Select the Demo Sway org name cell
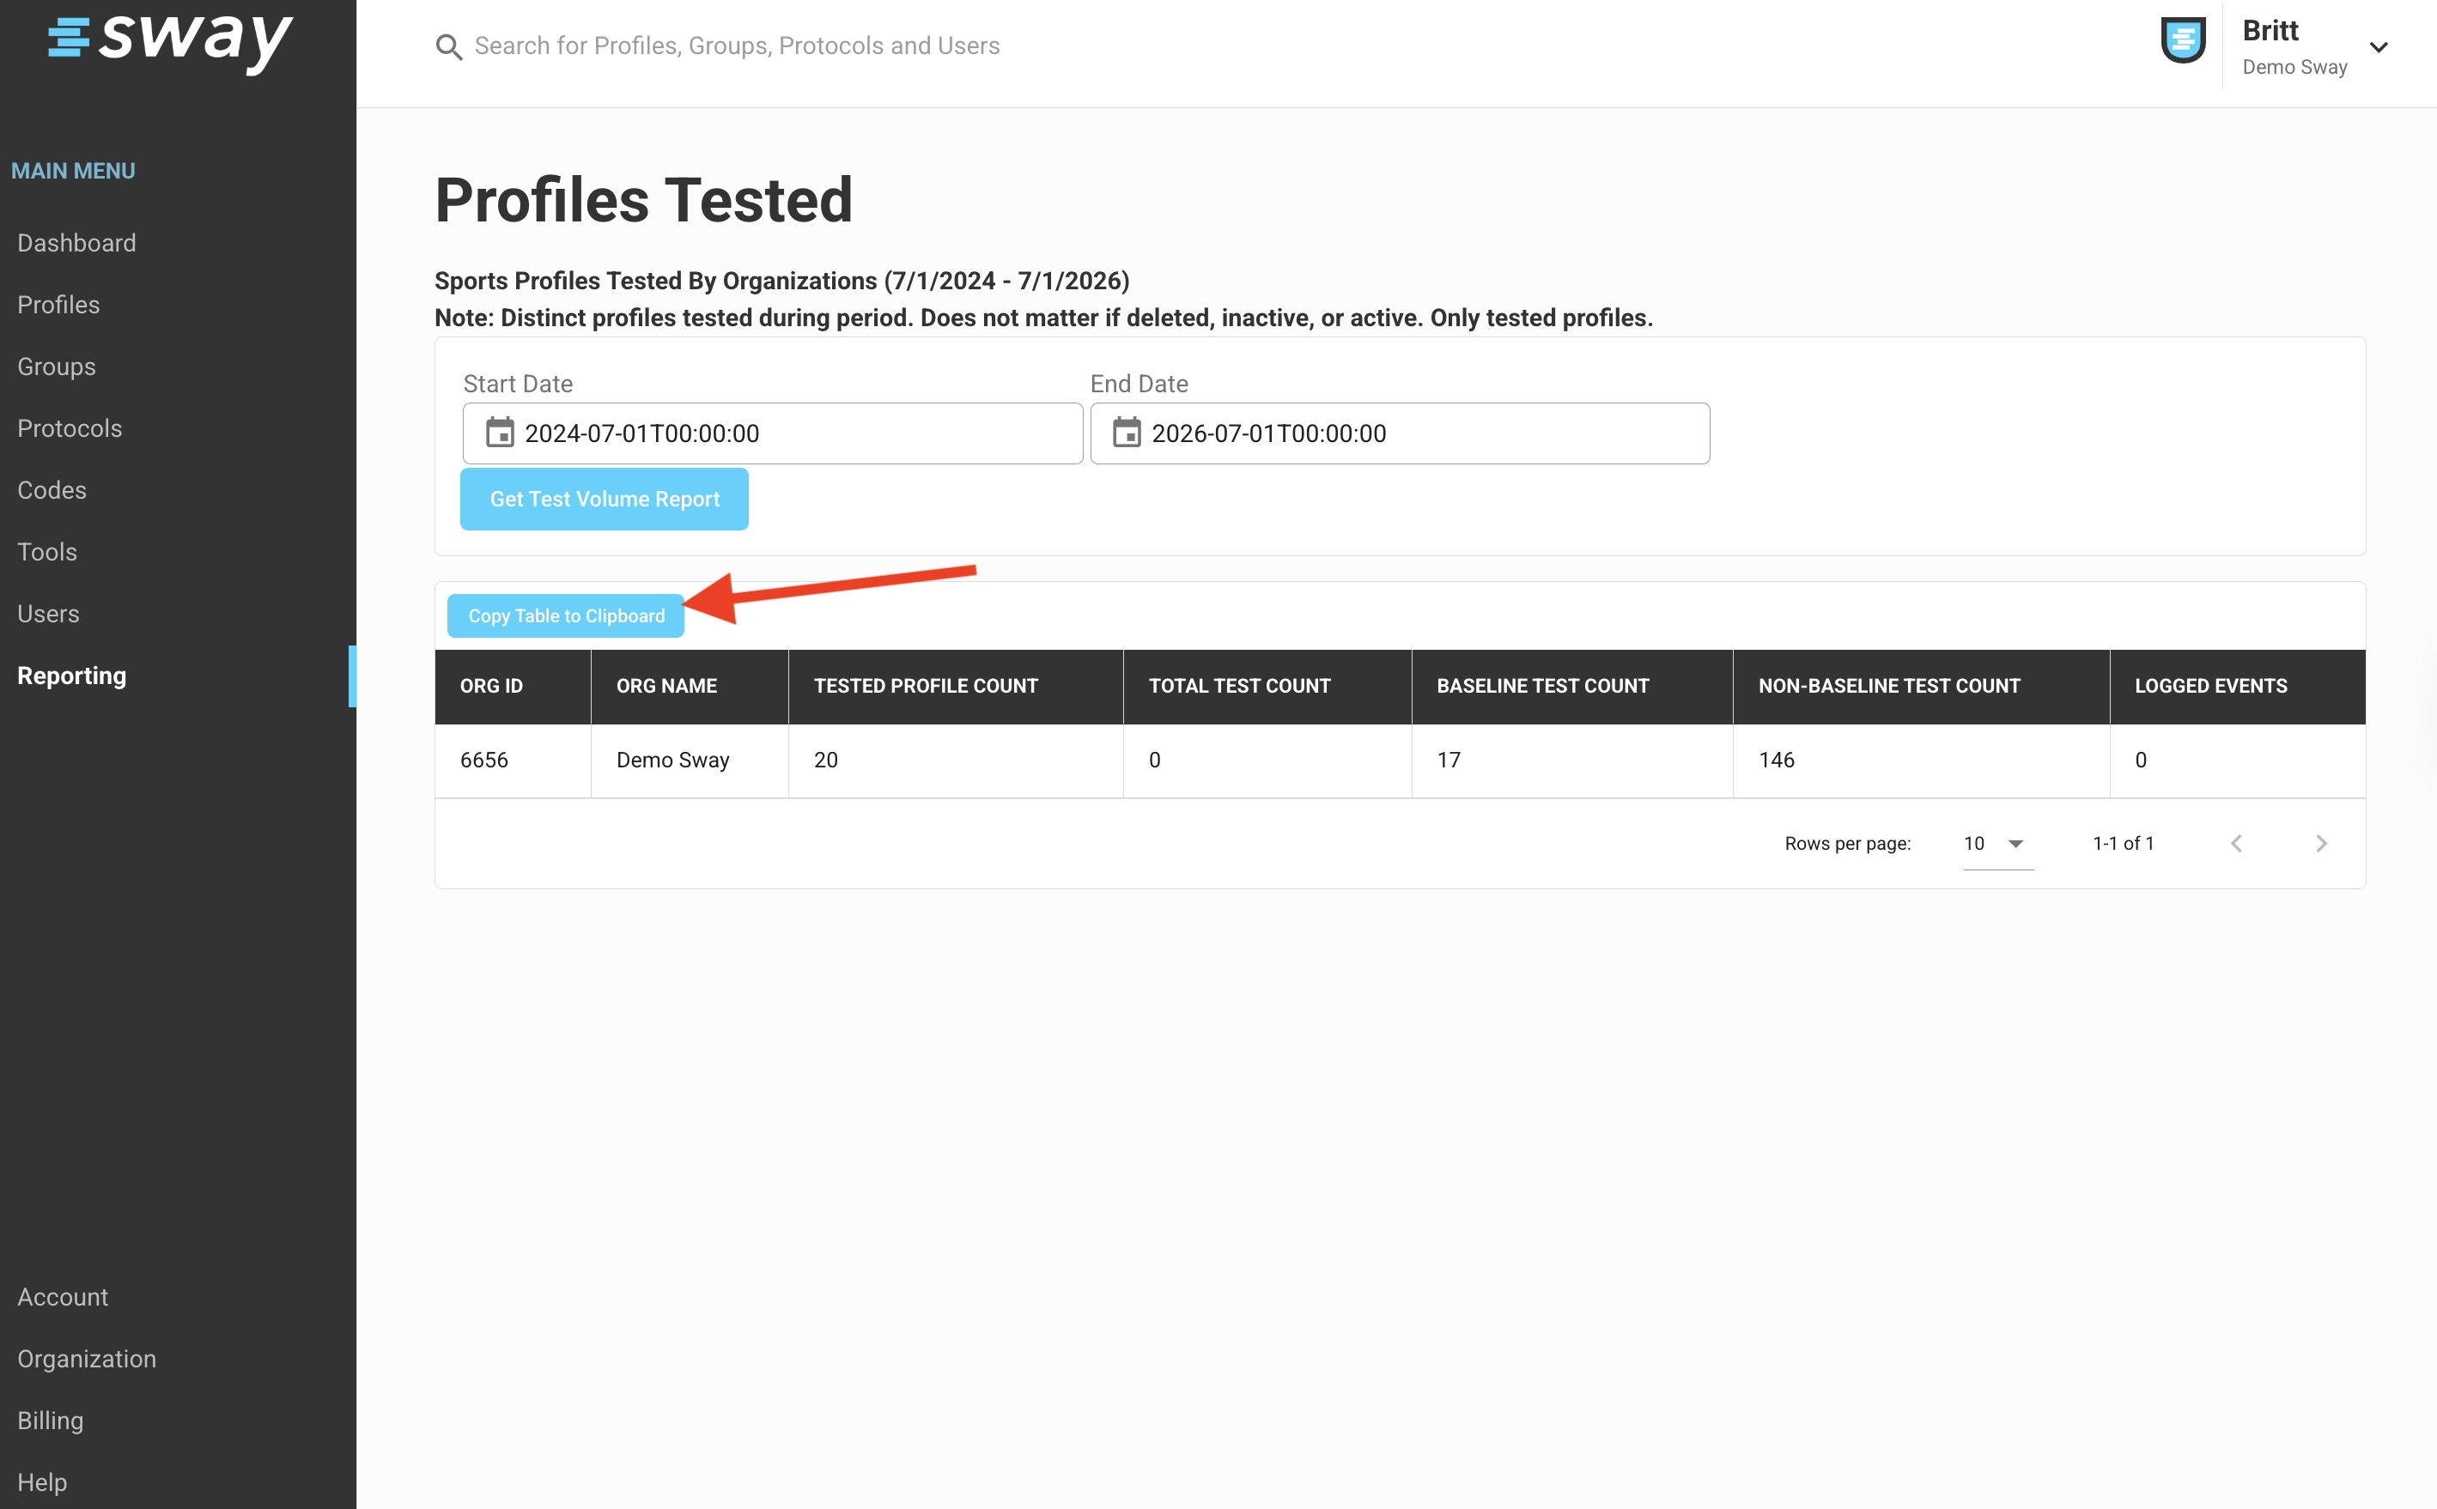2437x1509 pixels. click(690, 761)
